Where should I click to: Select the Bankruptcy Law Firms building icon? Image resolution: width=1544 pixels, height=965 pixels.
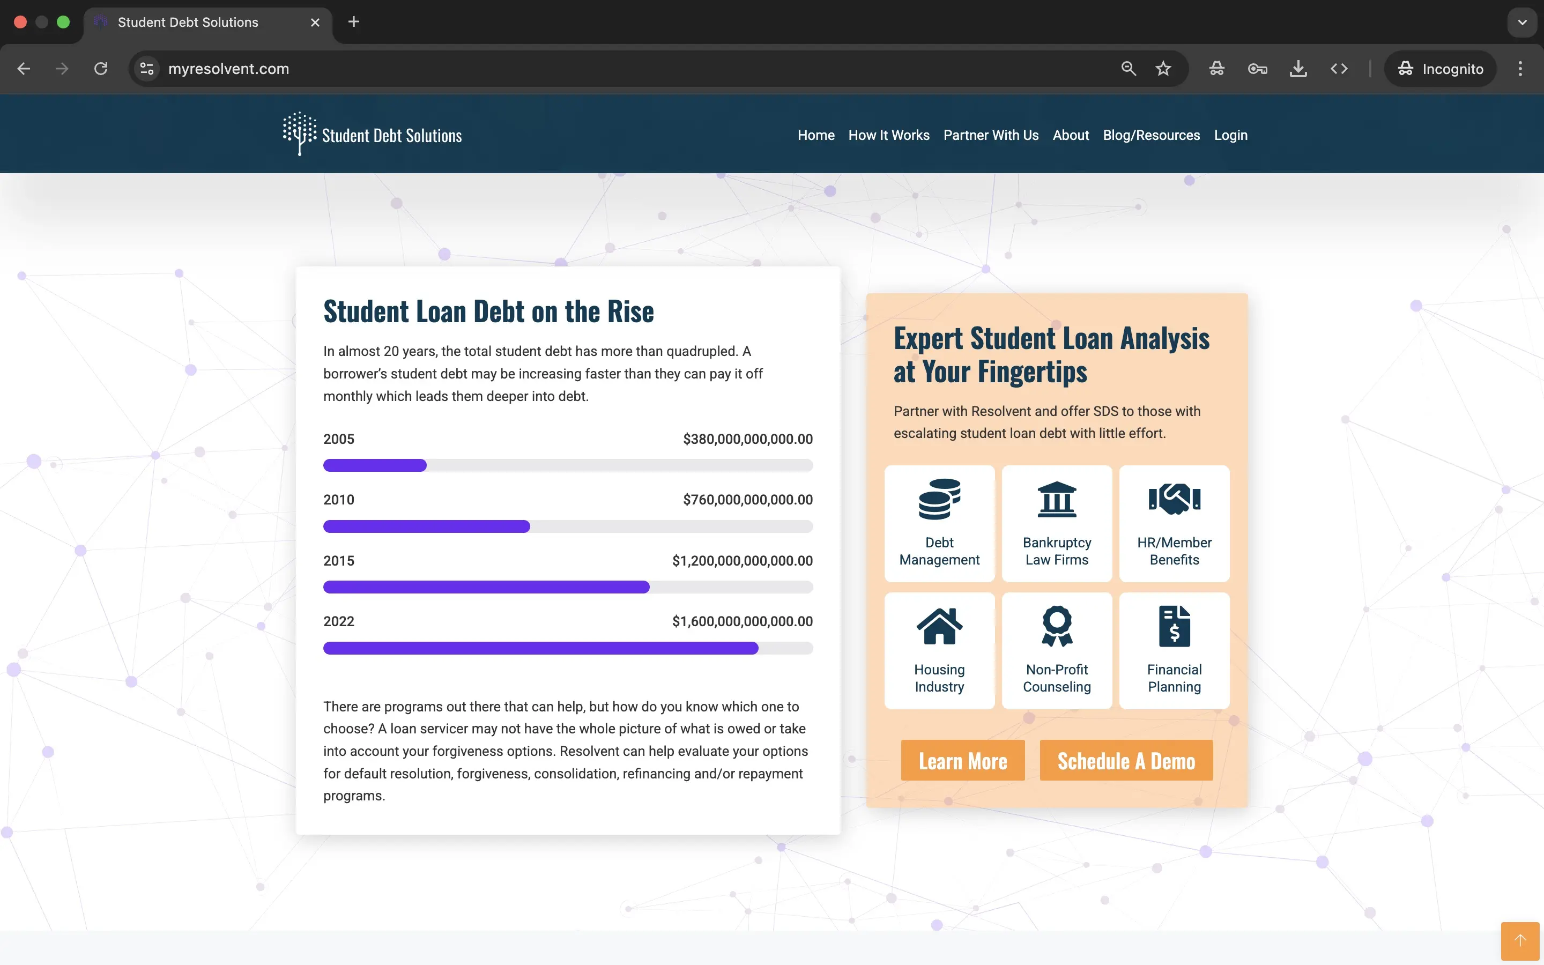1057,499
